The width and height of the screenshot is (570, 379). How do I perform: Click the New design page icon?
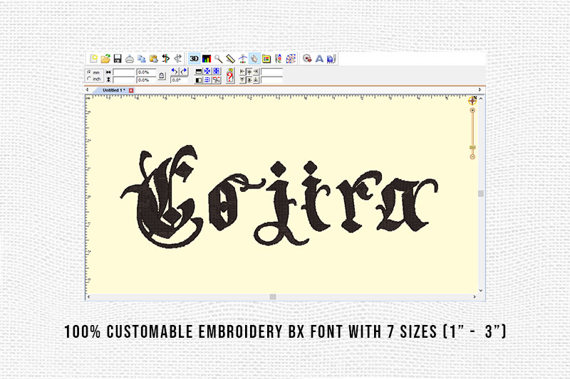pos(93,58)
